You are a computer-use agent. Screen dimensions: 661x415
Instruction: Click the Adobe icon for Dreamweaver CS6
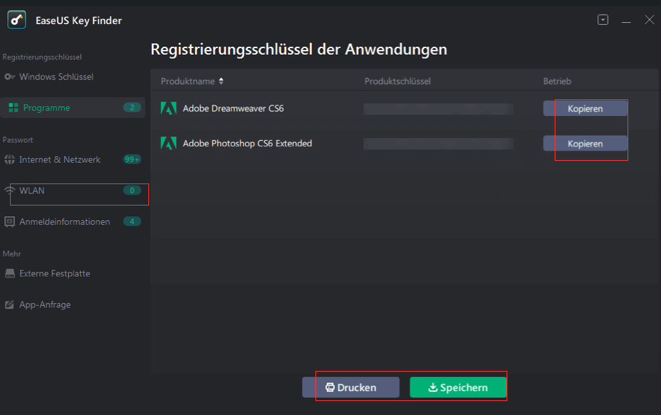[x=168, y=108]
